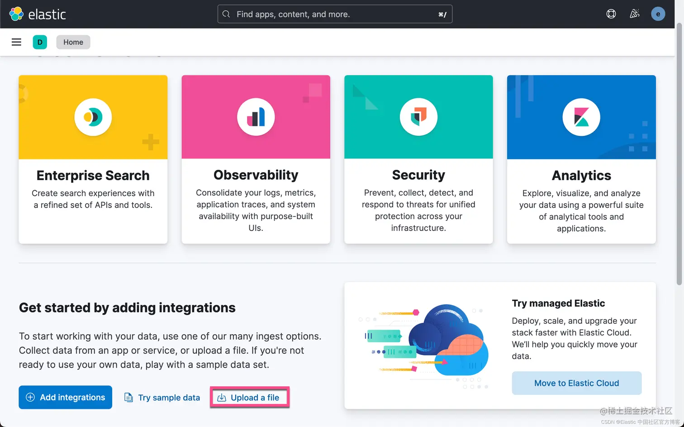Click the Observability description text

coord(256,210)
